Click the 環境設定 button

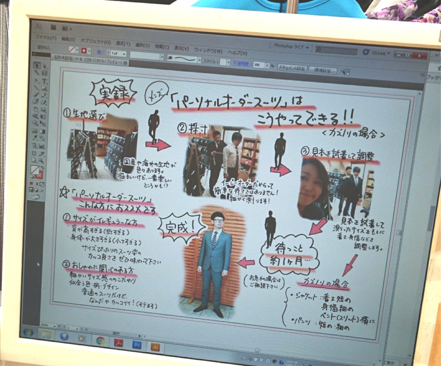[x=323, y=70]
